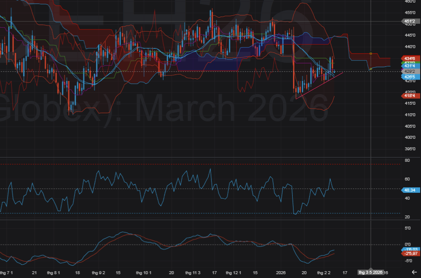This screenshot has height=278, width=421.
Task: Click the blue 48.34 RSI value label
Action: pos(411,190)
